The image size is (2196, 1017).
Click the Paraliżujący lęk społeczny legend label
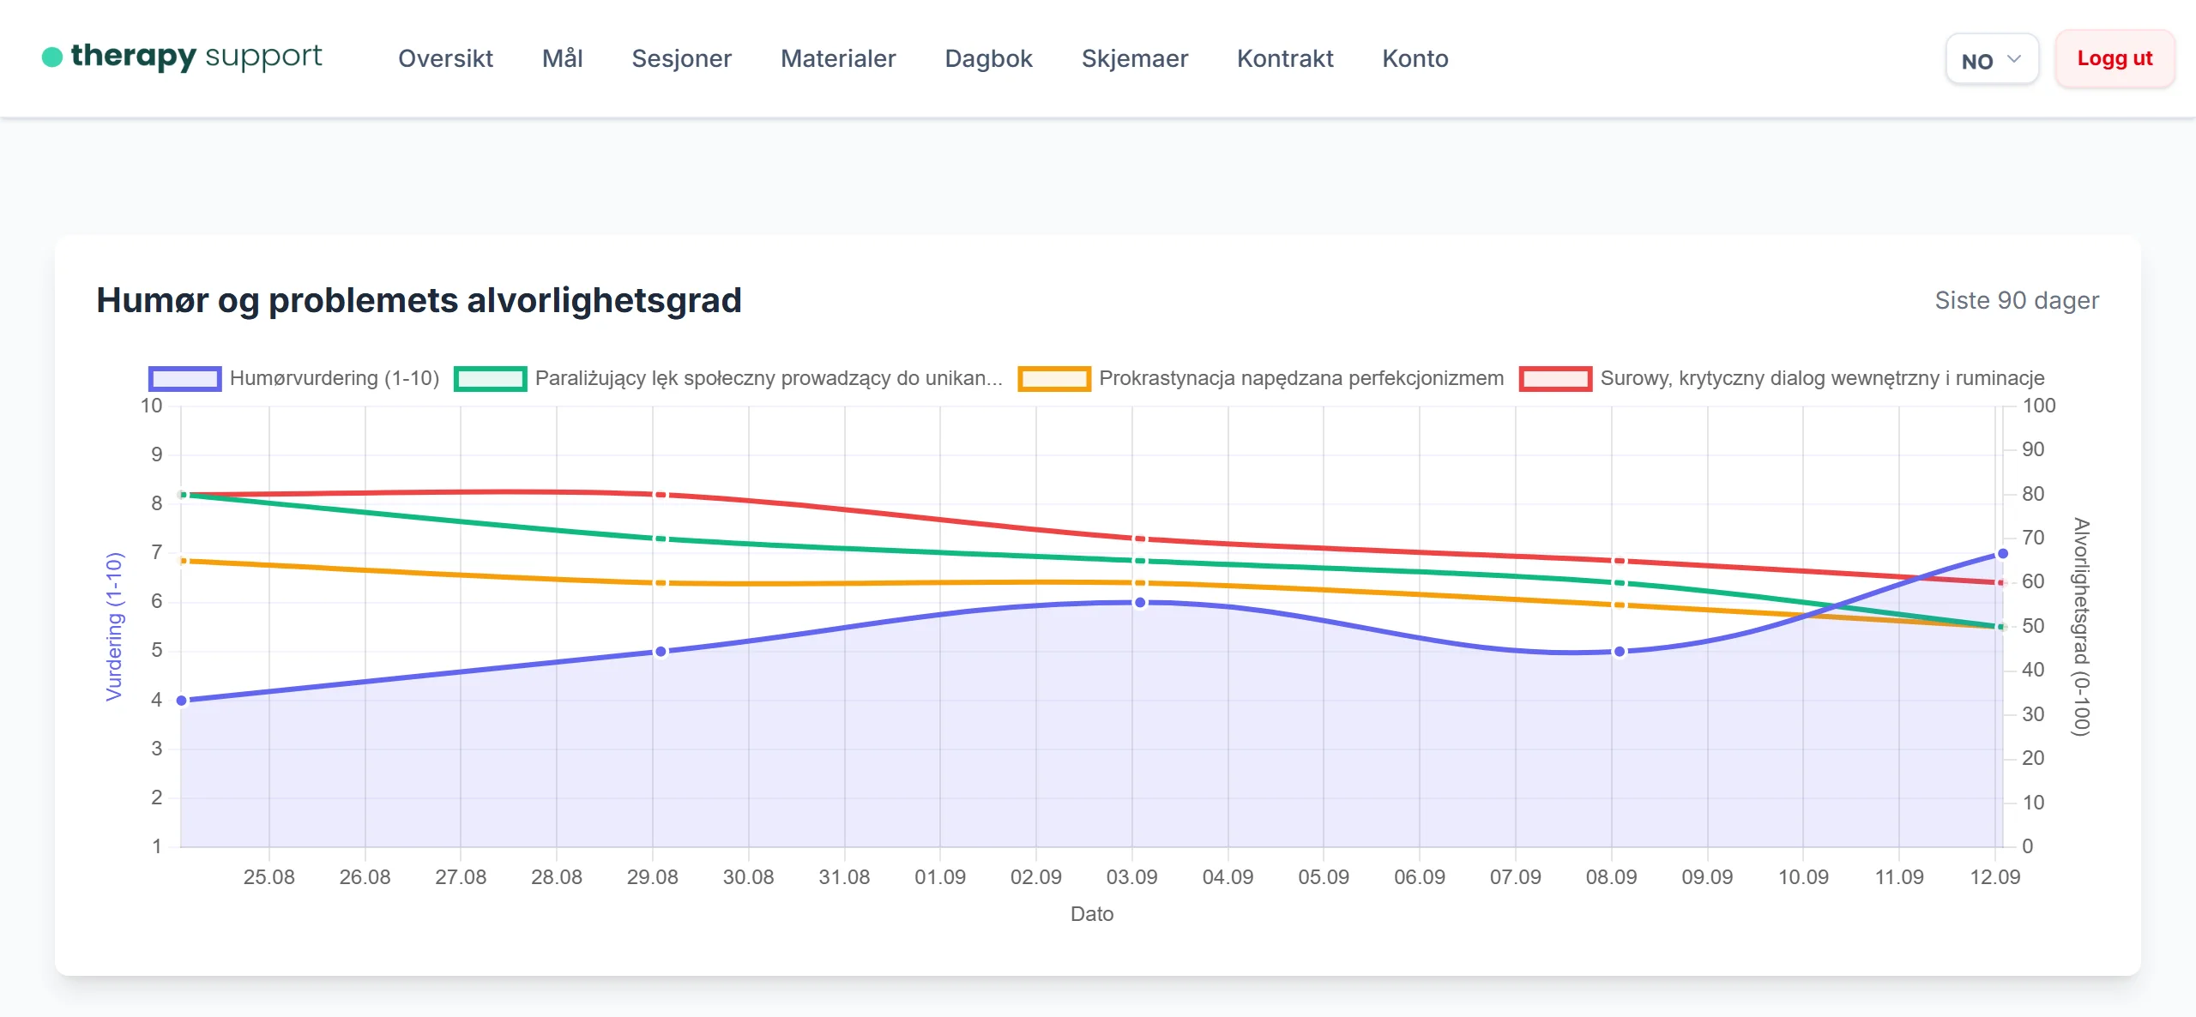pos(769,378)
